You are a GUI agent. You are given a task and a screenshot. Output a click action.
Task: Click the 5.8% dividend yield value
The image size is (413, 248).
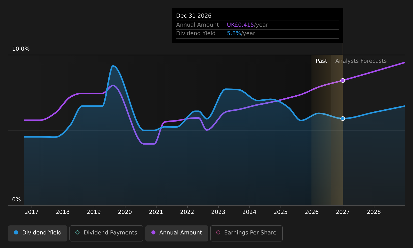tap(234, 33)
